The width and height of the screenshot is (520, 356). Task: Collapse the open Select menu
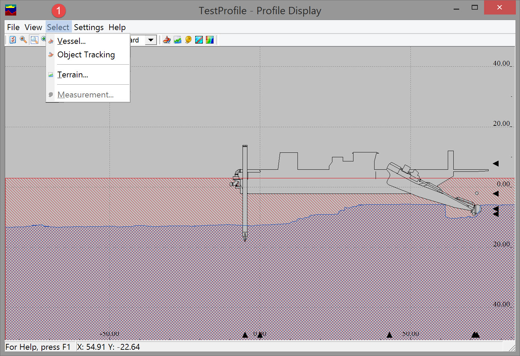coord(58,27)
